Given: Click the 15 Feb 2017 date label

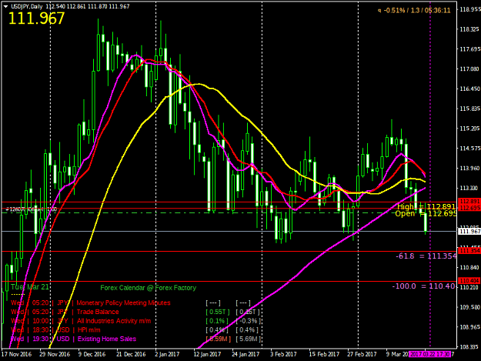Looking at the screenshot, I should [x=324, y=354].
